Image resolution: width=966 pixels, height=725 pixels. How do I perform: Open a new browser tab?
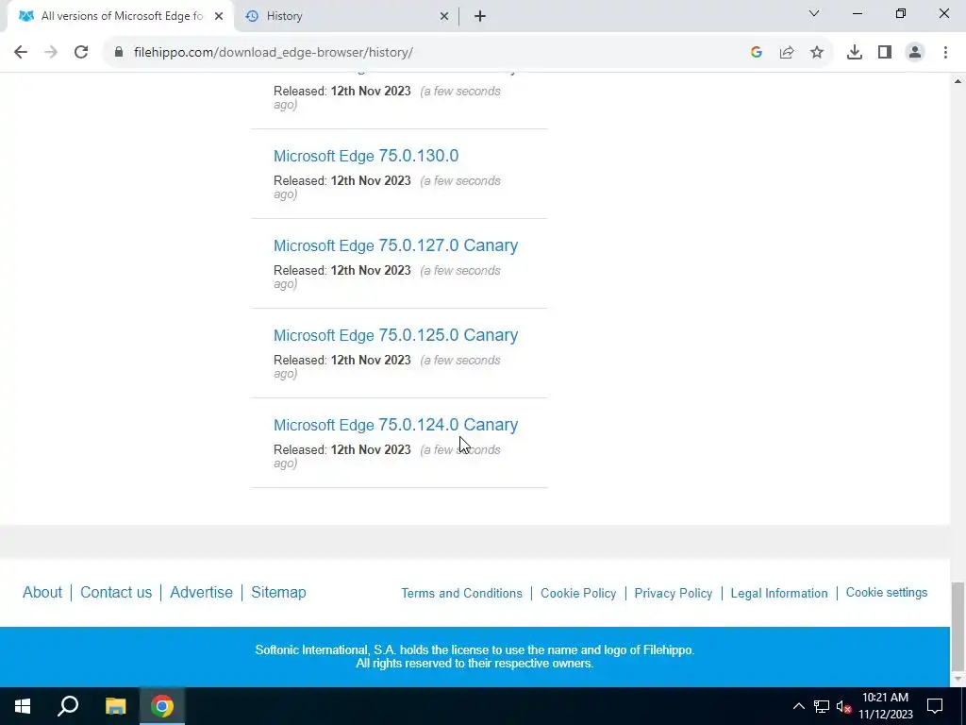480,16
